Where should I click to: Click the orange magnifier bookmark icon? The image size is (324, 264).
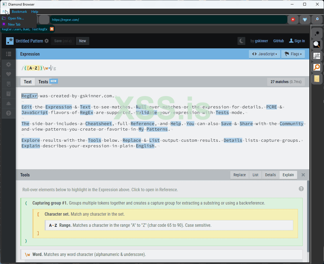[x=317, y=67]
